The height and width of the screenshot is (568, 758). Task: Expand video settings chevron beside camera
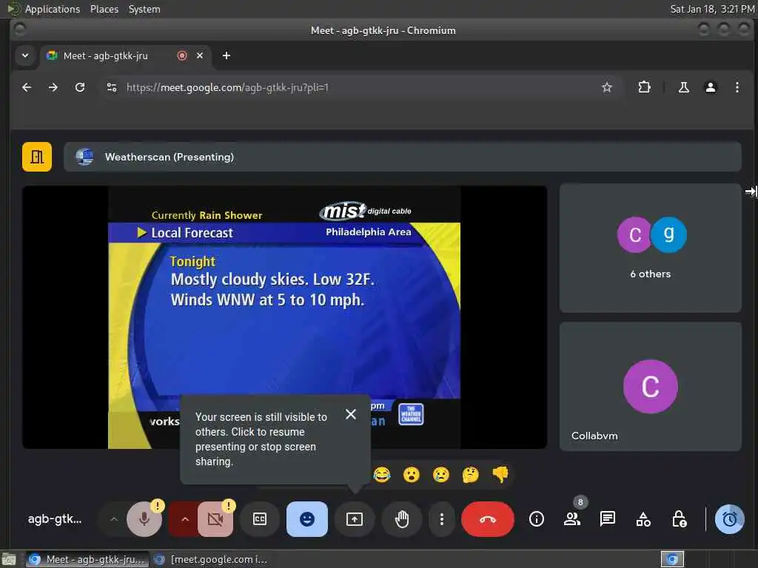click(x=184, y=519)
